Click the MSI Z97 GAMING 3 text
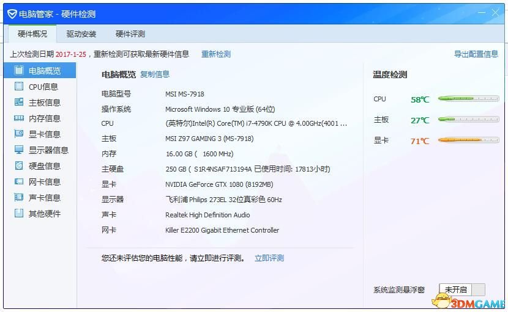Image resolution: width=508 pixels, height=312 pixels. tap(209, 139)
